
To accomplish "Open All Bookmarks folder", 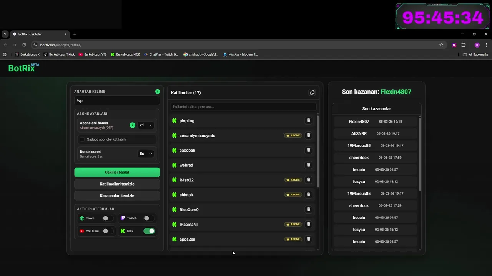I will tap(475, 54).
